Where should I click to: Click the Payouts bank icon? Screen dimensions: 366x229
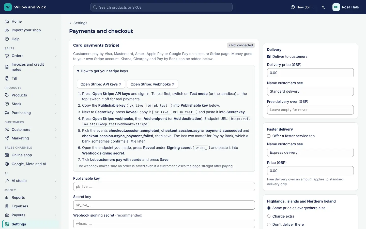coord(7,215)
